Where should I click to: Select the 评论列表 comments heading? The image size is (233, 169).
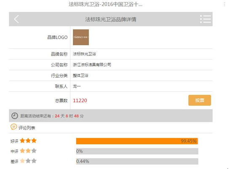pyautogui.click(x=27, y=128)
